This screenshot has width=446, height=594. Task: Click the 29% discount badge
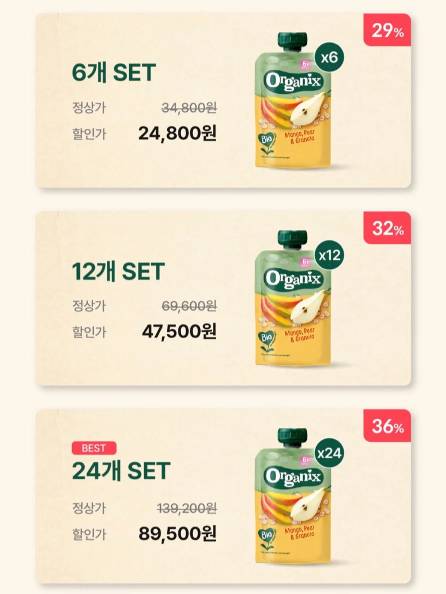click(387, 30)
